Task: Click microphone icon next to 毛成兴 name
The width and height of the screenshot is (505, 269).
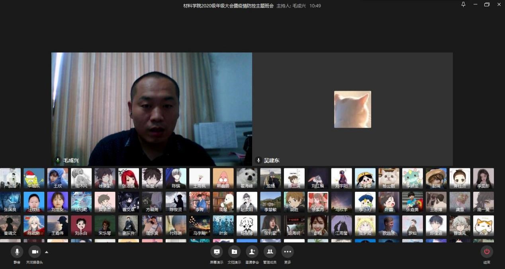Action: 58,160
